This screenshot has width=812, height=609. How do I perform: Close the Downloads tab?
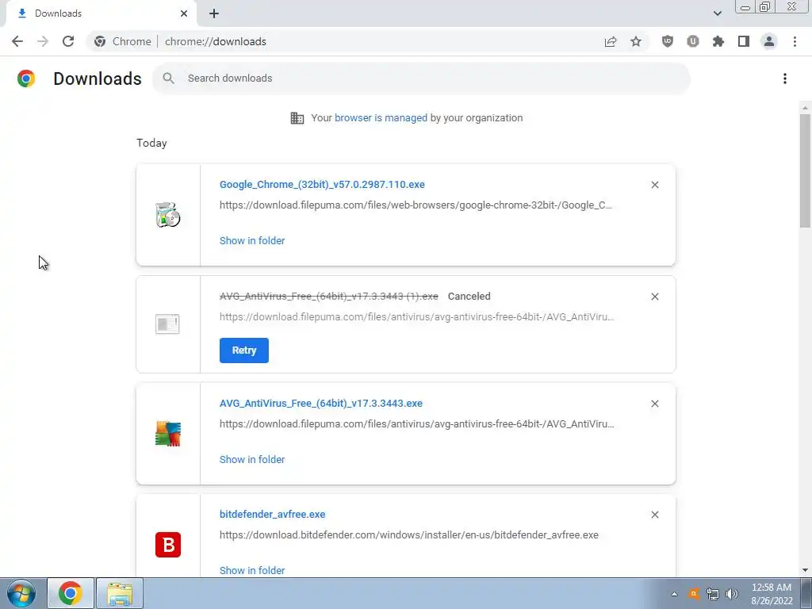pyautogui.click(x=184, y=13)
